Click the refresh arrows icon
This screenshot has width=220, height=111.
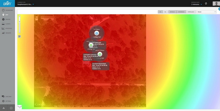pyautogui.click(x=206, y=3)
